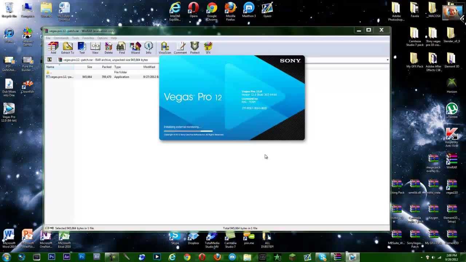
Task: Select the Google Chrome desktop shortcut
Action: (x=212, y=12)
